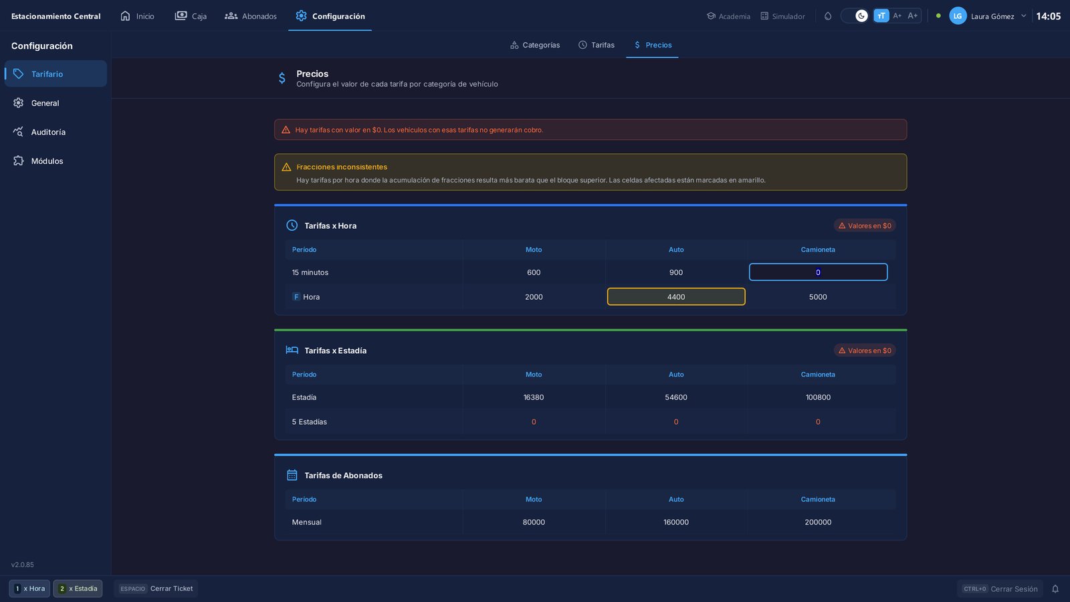Open Auditoría in sidebar
1070x602 pixels.
pyautogui.click(x=56, y=132)
